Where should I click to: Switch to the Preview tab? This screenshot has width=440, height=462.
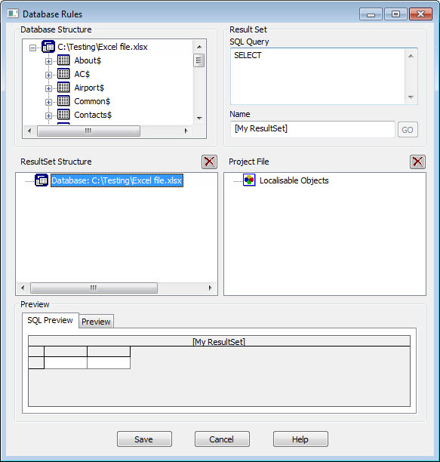(x=96, y=322)
